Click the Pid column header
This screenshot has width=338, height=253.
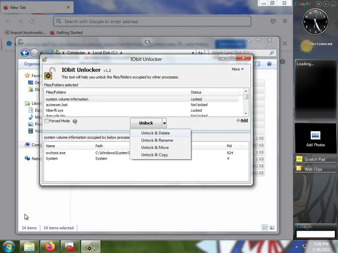click(233, 146)
